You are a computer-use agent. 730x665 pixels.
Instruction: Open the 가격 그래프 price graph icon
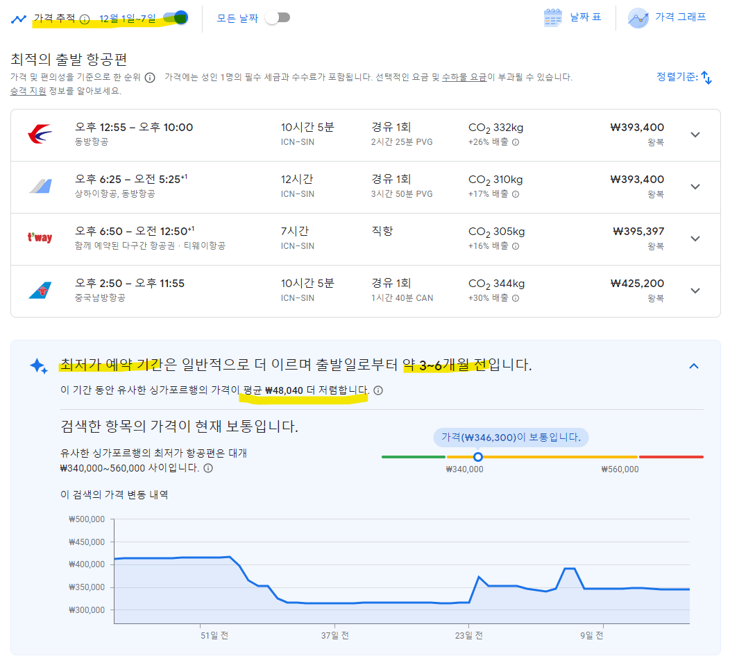coord(638,17)
